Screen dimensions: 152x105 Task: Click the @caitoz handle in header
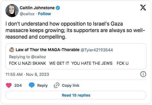27,14
